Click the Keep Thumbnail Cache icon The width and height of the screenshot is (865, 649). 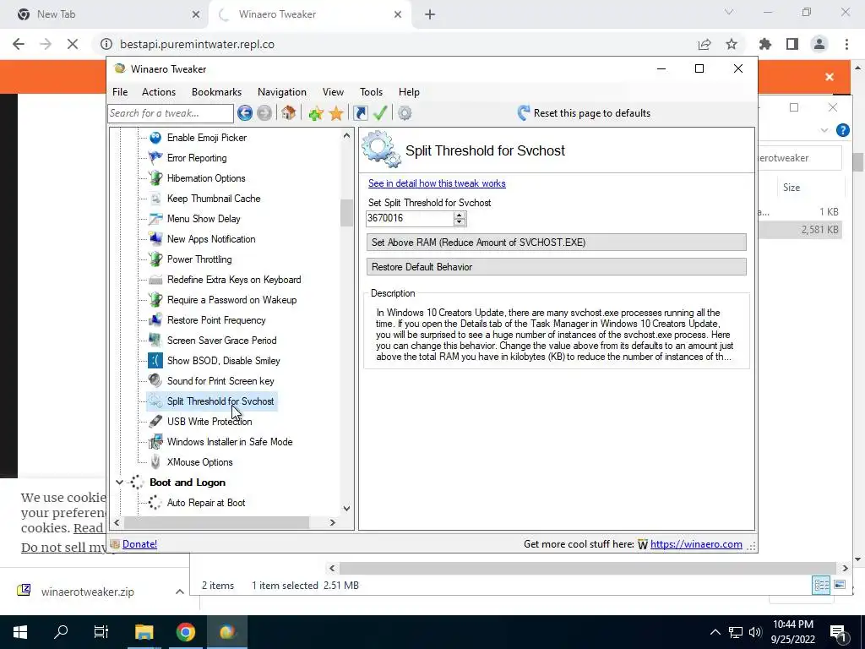[x=155, y=199]
